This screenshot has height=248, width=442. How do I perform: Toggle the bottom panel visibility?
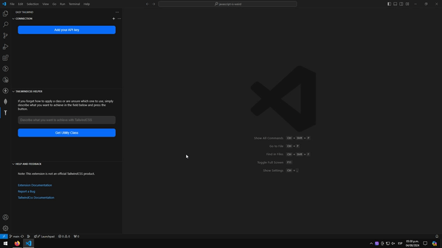coord(395,4)
